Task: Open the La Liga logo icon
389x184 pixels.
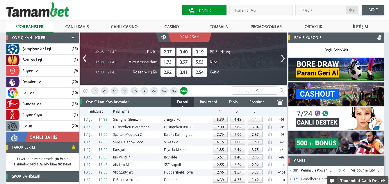Action: tap(13, 93)
